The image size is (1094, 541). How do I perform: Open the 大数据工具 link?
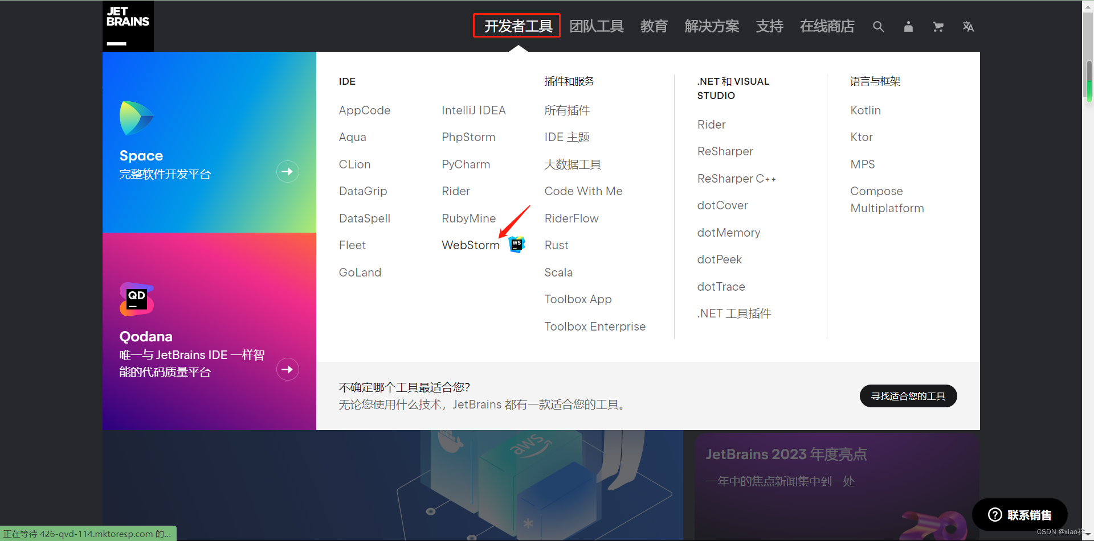573,164
